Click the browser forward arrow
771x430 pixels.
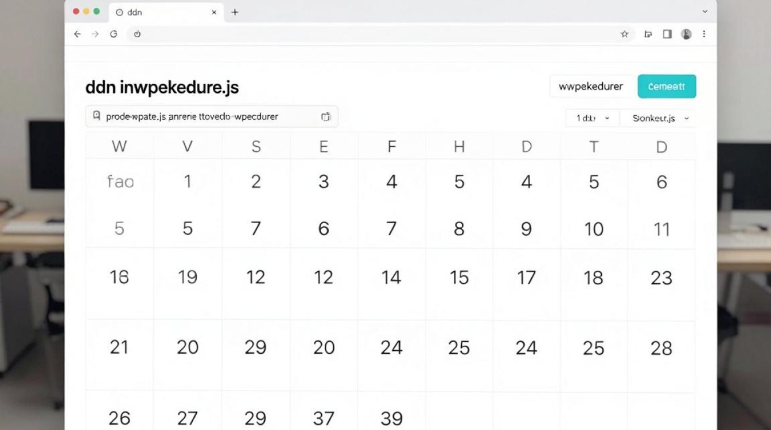95,34
